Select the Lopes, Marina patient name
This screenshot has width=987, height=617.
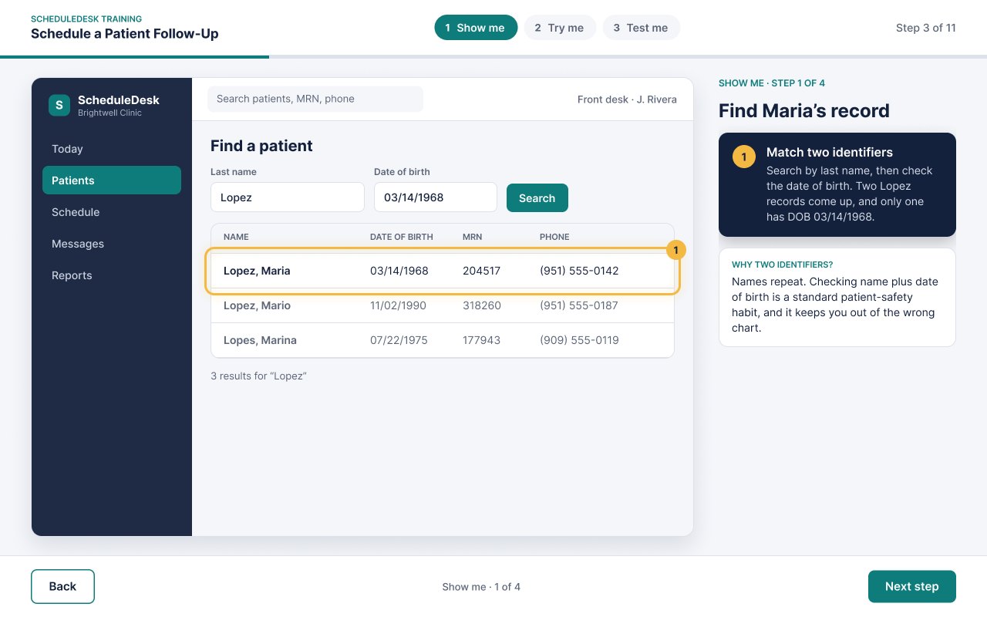(260, 340)
